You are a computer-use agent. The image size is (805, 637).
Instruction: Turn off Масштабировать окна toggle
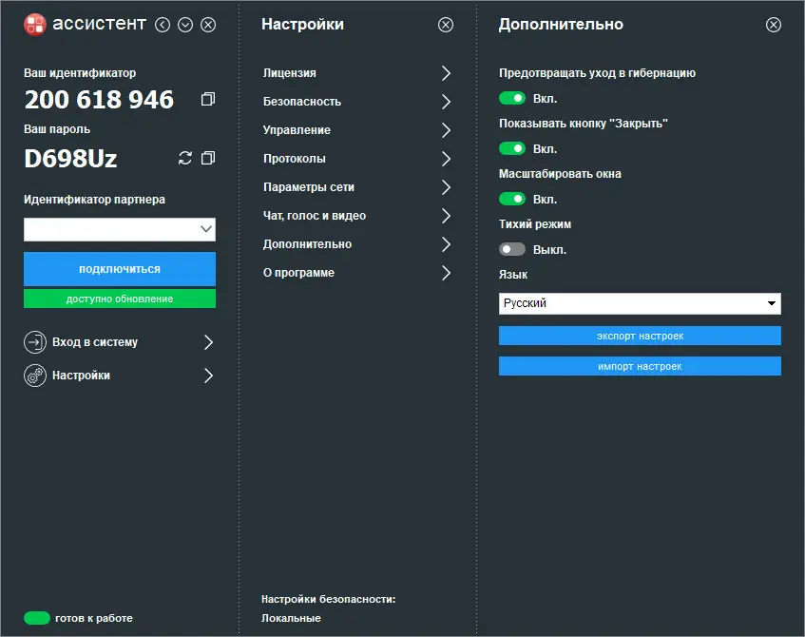tap(512, 199)
